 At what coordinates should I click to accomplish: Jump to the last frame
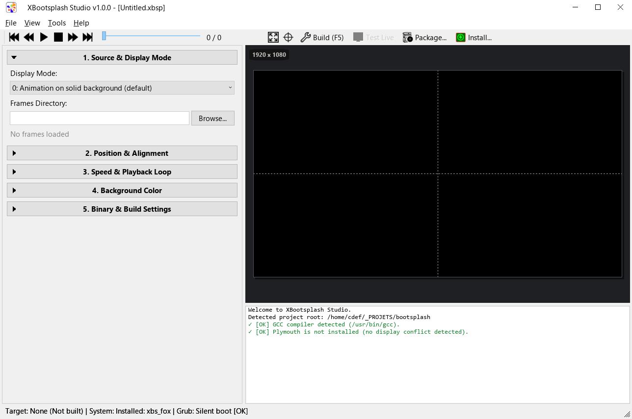87,37
